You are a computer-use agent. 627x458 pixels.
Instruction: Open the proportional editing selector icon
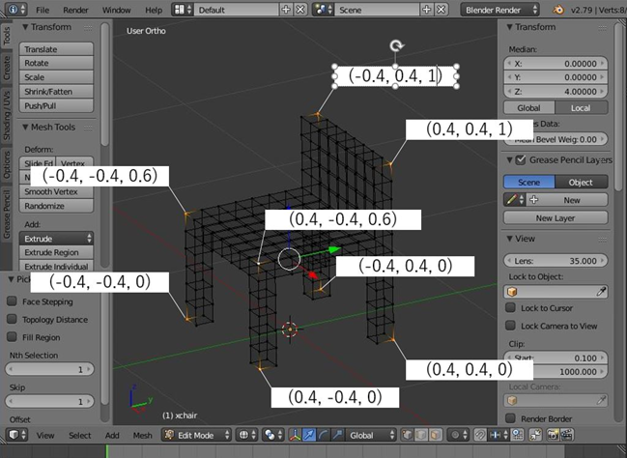click(459, 435)
